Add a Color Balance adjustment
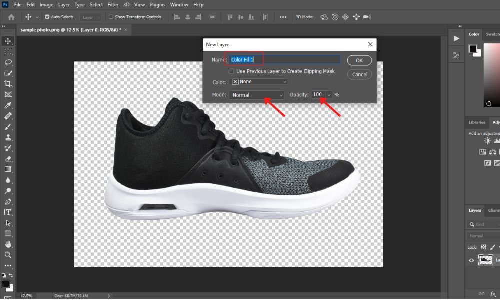500x300 pixels. (x=493, y=152)
